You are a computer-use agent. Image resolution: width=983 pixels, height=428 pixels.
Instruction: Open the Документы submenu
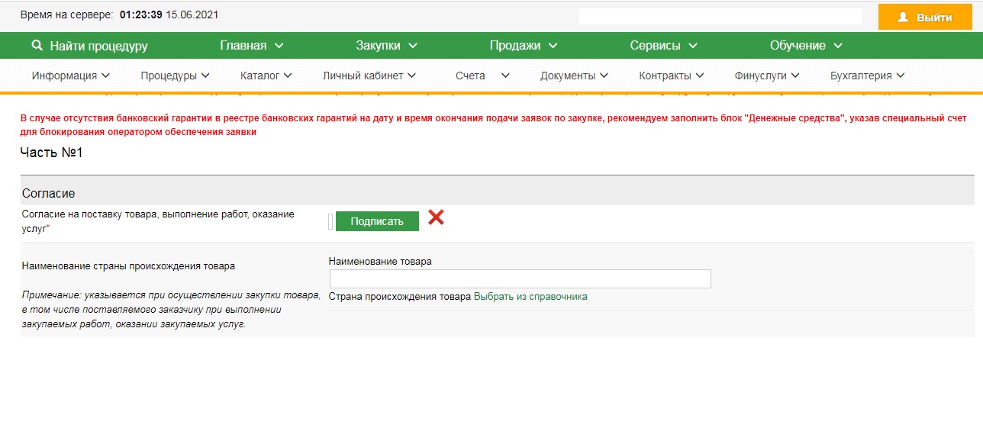click(x=574, y=76)
